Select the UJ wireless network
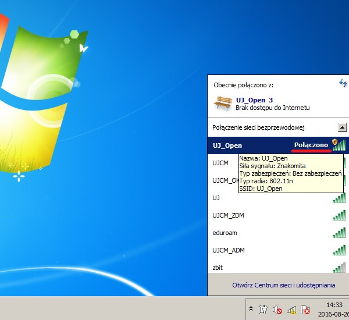Screen dimensions: 349x320 [216, 198]
